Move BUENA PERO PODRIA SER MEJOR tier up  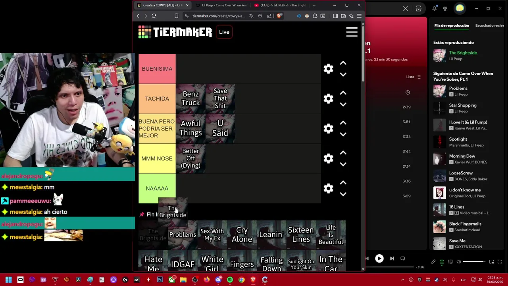(343, 123)
